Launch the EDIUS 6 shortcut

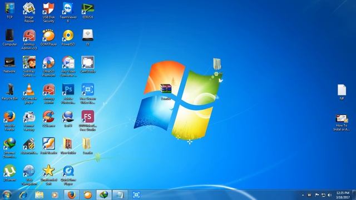88,11
